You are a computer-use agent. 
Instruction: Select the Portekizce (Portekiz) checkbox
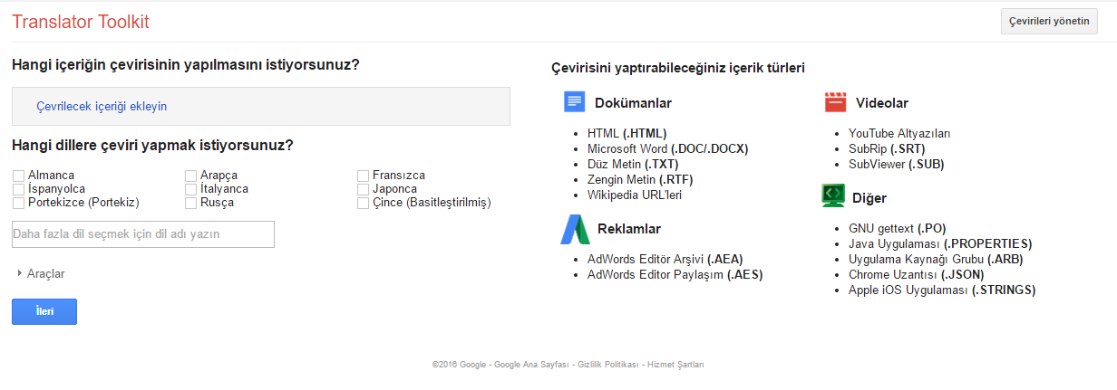[x=19, y=203]
